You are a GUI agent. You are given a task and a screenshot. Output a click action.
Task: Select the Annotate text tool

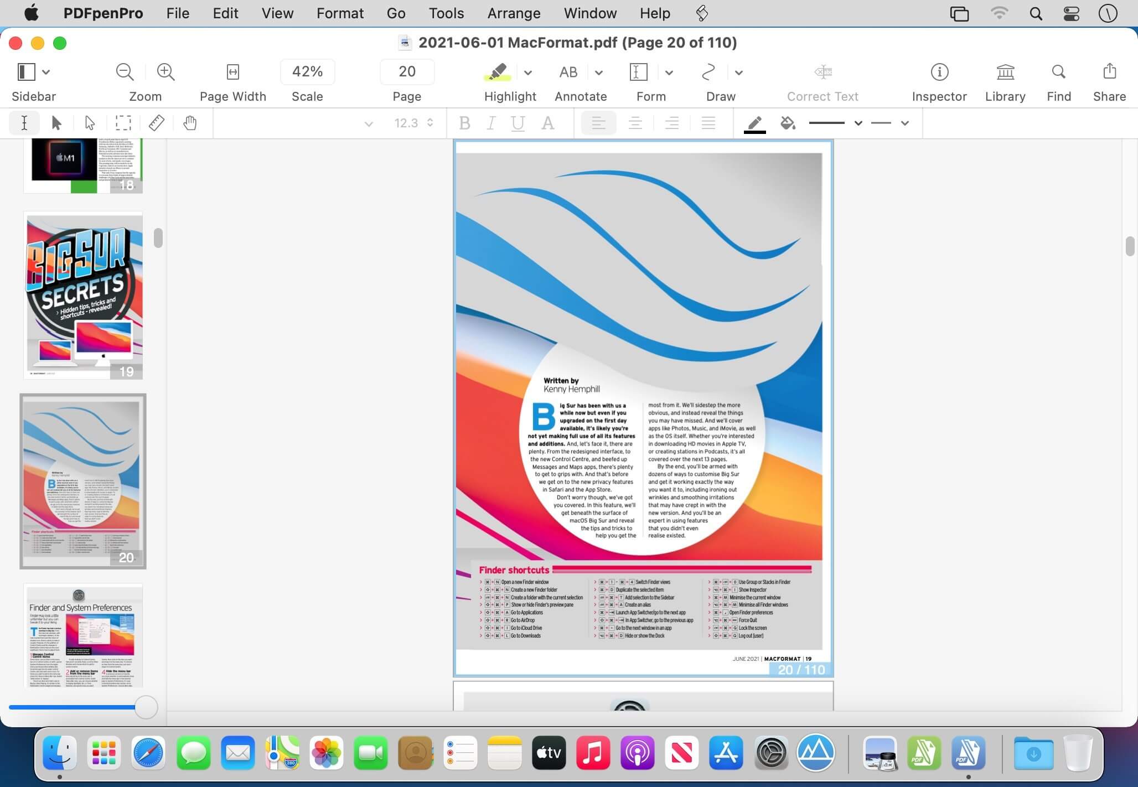pyautogui.click(x=568, y=72)
